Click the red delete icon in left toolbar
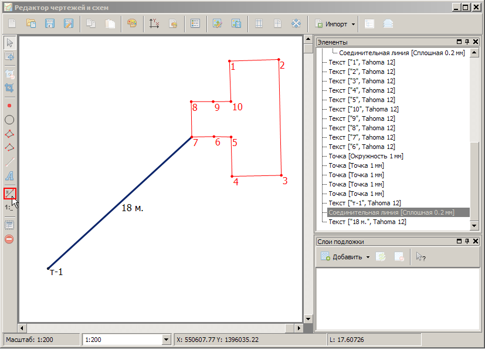 9,239
